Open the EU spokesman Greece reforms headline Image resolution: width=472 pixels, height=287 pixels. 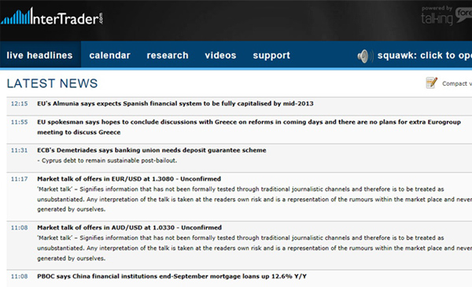pos(249,127)
